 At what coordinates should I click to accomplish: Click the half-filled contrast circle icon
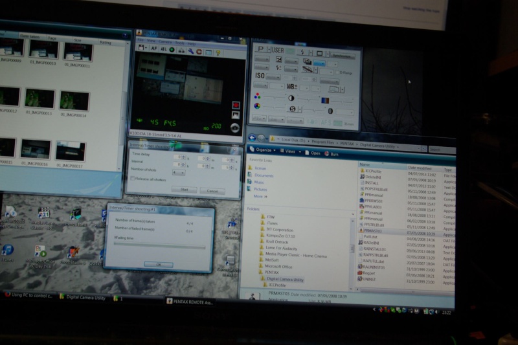(291, 98)
